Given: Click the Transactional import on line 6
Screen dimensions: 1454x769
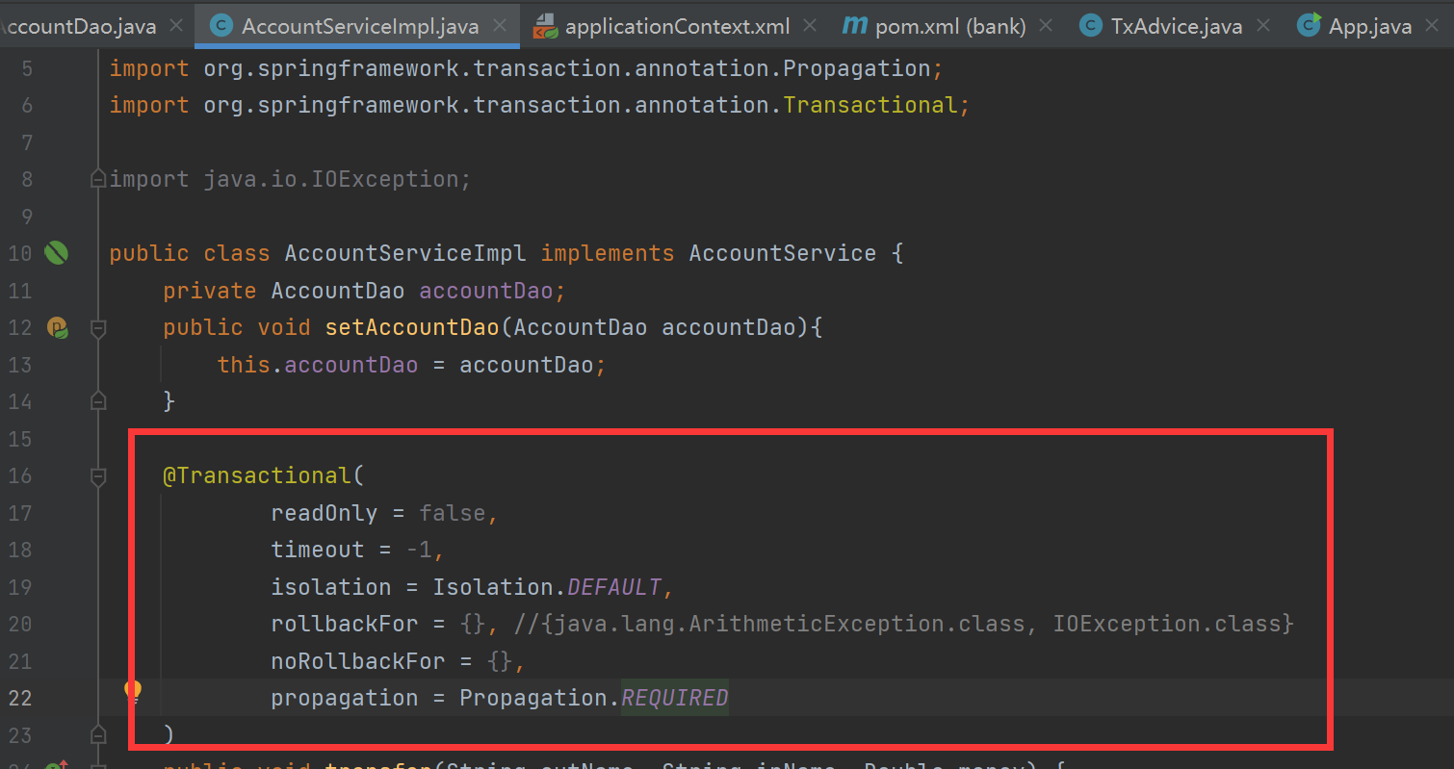Looking at the screenshot, I should [x=870, y=105].
